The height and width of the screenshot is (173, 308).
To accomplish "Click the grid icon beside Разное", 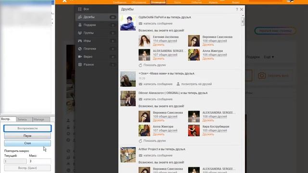I will (80, 64).
